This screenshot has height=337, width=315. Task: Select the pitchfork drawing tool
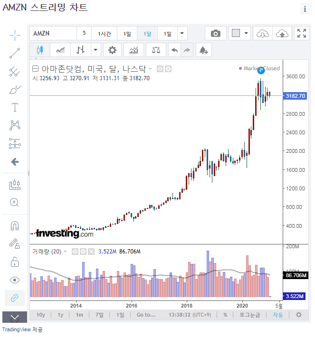click(15, 71)
